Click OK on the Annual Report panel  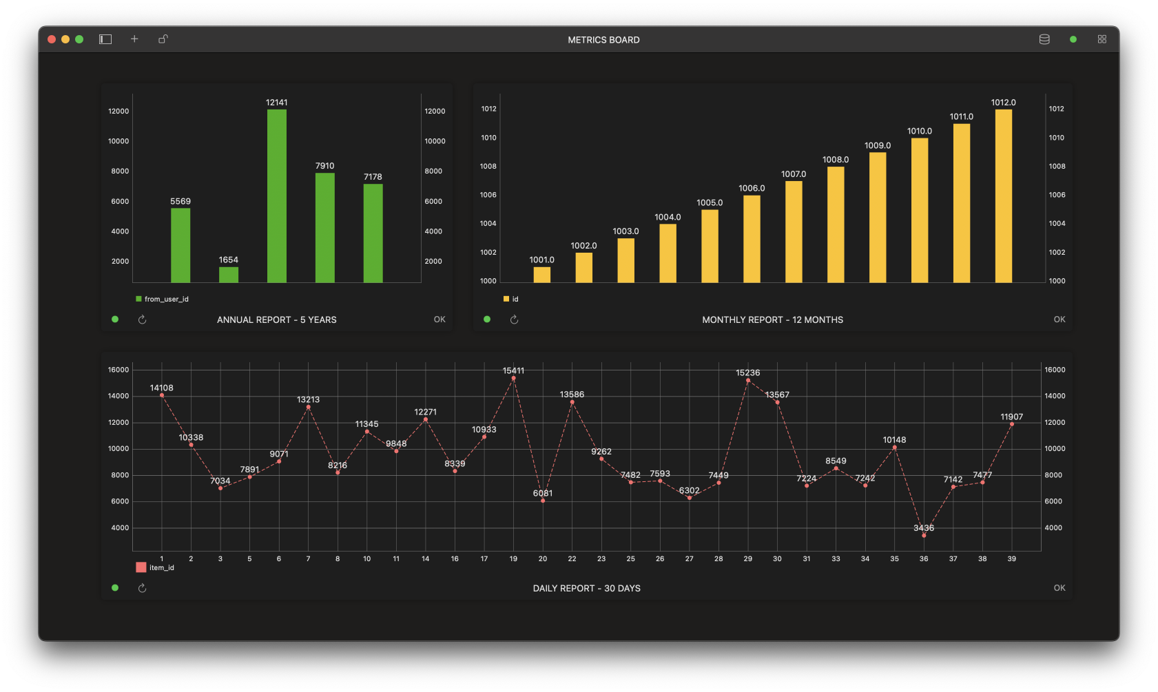[x=440, y=319]
